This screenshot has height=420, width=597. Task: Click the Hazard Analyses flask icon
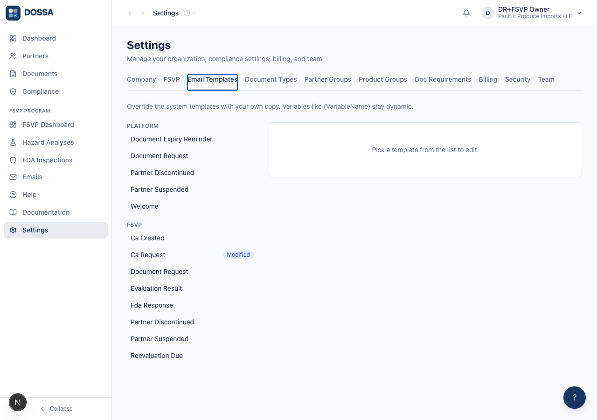pyautogui.click(x=13, y=142)
